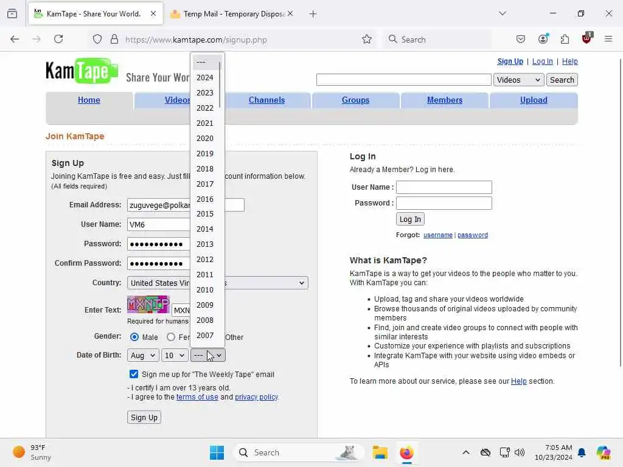
Task: Uncheck the Weekly Tape email checkbox
Action: click(134, 374)
